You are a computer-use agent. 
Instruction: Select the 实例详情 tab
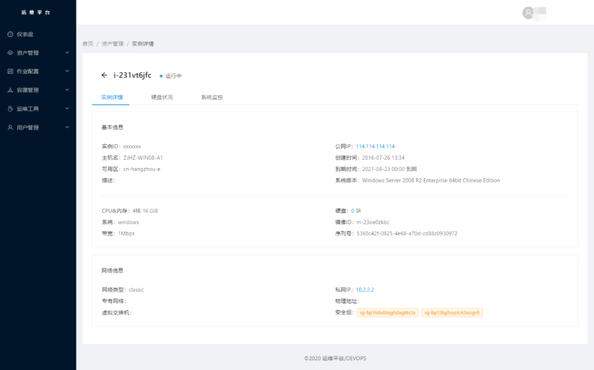(112, 97)
